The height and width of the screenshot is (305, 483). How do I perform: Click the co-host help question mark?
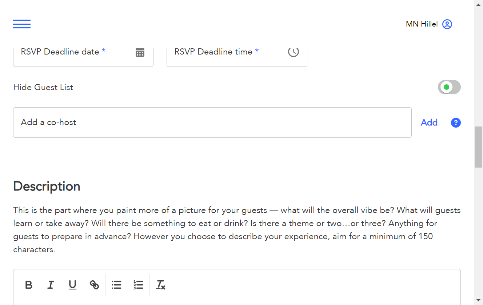(x=456, y=123)
